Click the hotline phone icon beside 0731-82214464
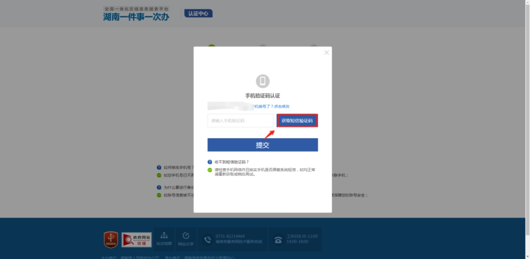This screenshot has height=259, width=530. pyautogui.click(x=208, y=239)
